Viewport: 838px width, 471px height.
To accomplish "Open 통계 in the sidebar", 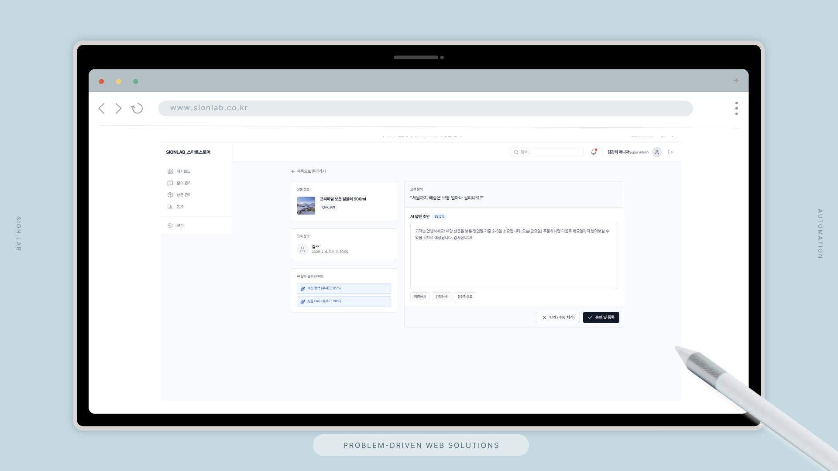I will [x=179, y=207].
